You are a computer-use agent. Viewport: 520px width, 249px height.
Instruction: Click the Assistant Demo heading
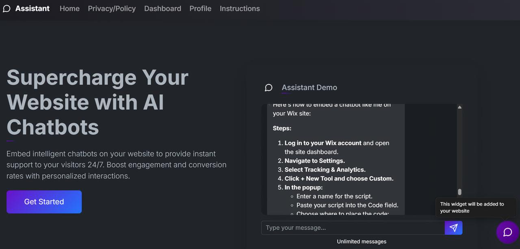pyautogui.click(x=309, y=88)
